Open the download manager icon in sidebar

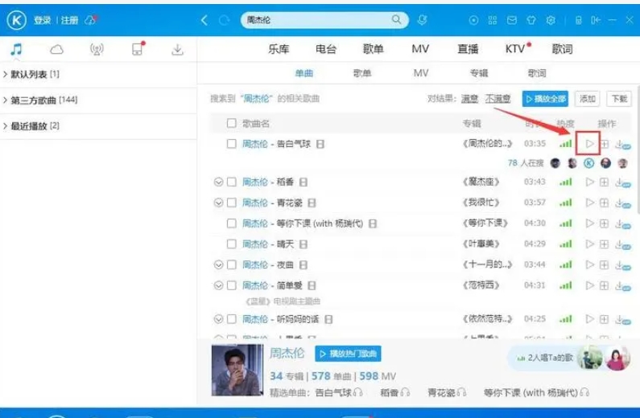tap(177, 50)
